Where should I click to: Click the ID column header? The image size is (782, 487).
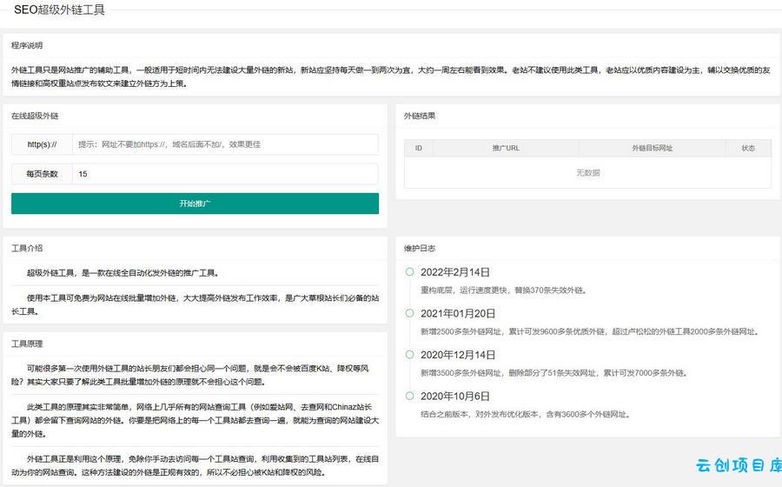(419, 148)
